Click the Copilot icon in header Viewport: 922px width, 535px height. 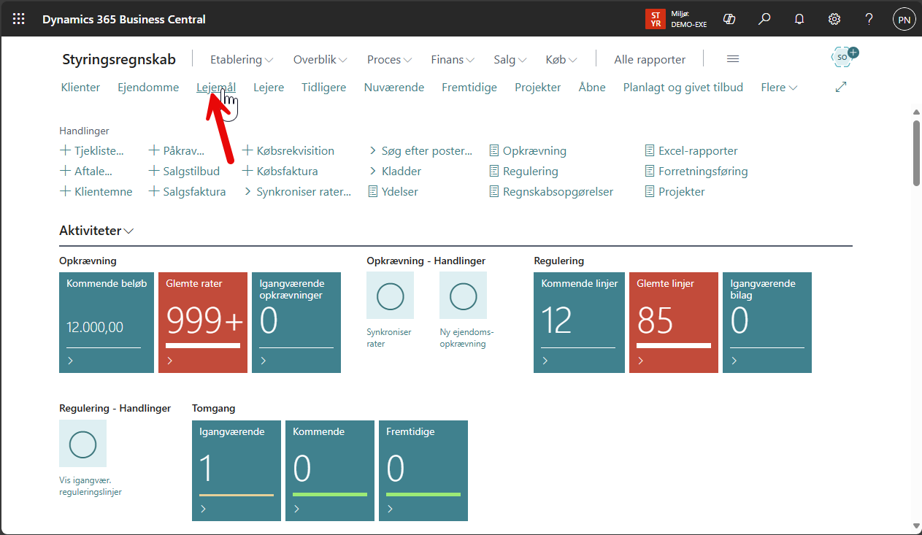pyautogui.click(x=729, y=20)
